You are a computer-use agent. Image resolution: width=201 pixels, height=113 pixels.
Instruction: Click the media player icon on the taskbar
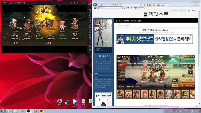[x=22, y=111]
